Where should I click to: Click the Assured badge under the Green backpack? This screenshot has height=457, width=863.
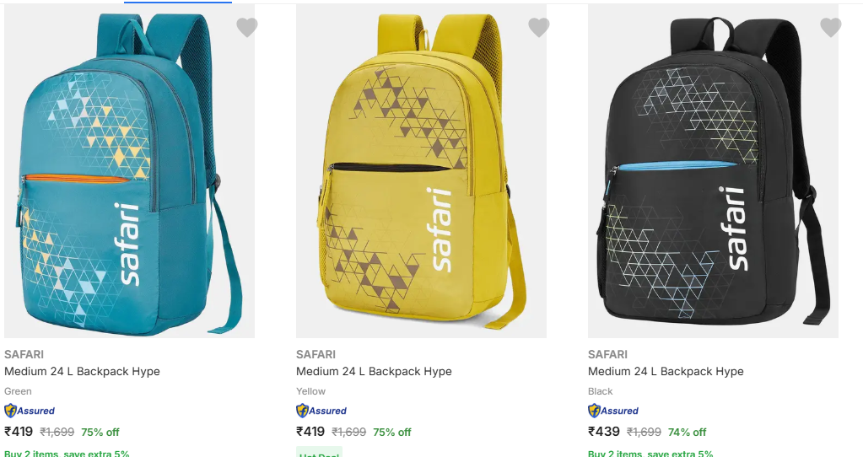pos(30,411)
